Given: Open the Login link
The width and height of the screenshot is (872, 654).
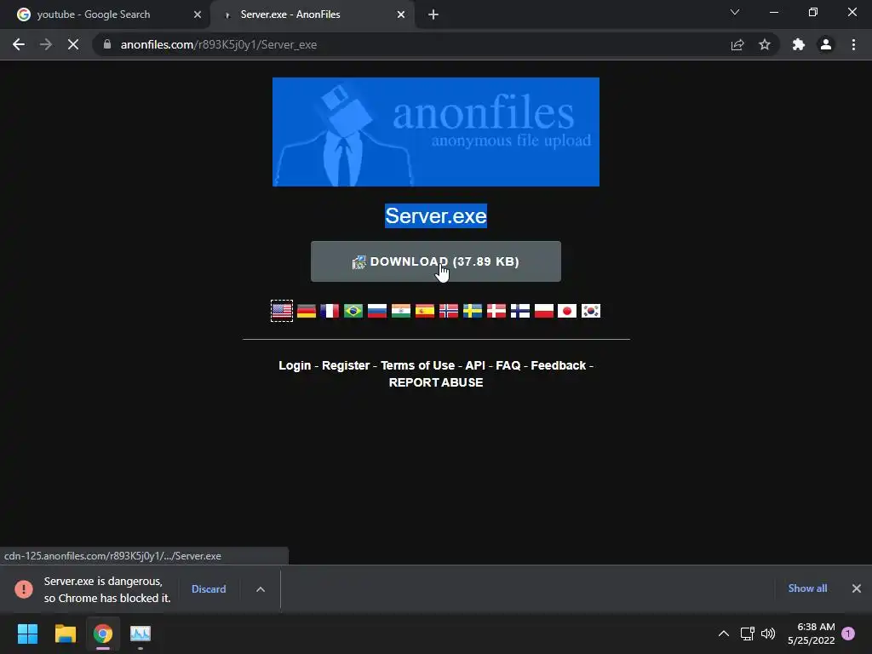Looking at the screenshot, I should click(x=295, y=365).
